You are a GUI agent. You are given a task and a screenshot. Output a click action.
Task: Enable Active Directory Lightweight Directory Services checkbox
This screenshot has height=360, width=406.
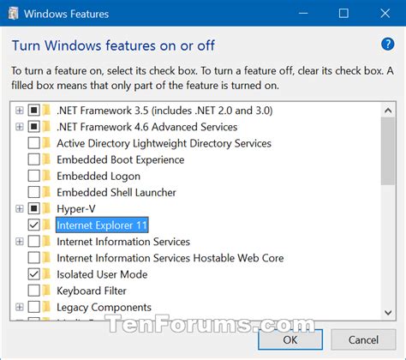click(x=33, y=143)
